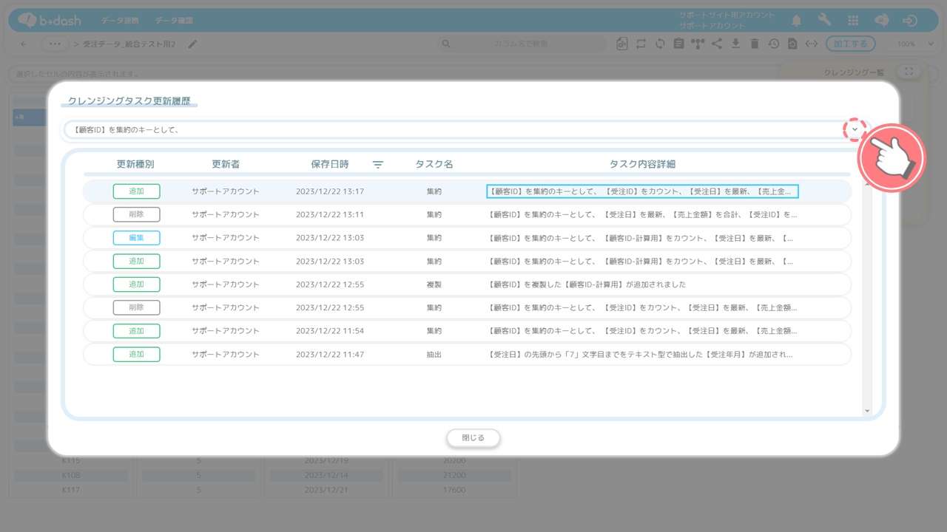Open the データ連携 menu

click(121, 21)
